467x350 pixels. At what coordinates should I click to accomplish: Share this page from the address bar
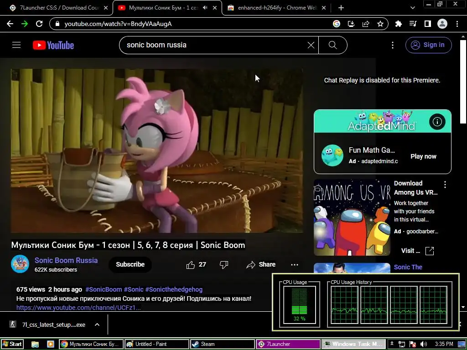pyautogui.click(x=366, y=24)
